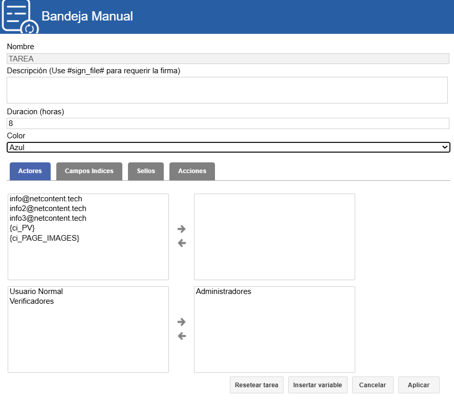Switch to the Actores tab
The width and height of the screenshot is (454, 420).
30,171
